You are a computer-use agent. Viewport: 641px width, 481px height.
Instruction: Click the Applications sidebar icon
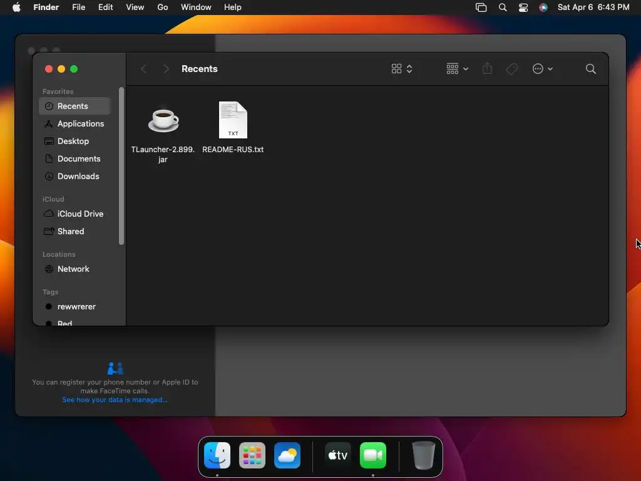[x=49, y=123]
